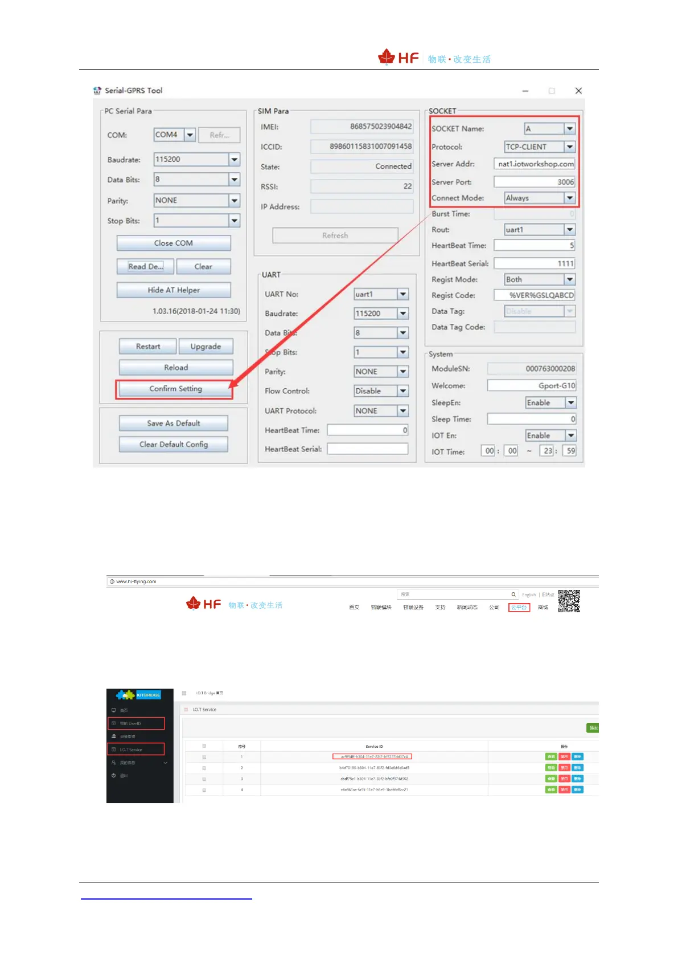
Task: Tick the checkbox for Service row 2
Action: [204, 768]
